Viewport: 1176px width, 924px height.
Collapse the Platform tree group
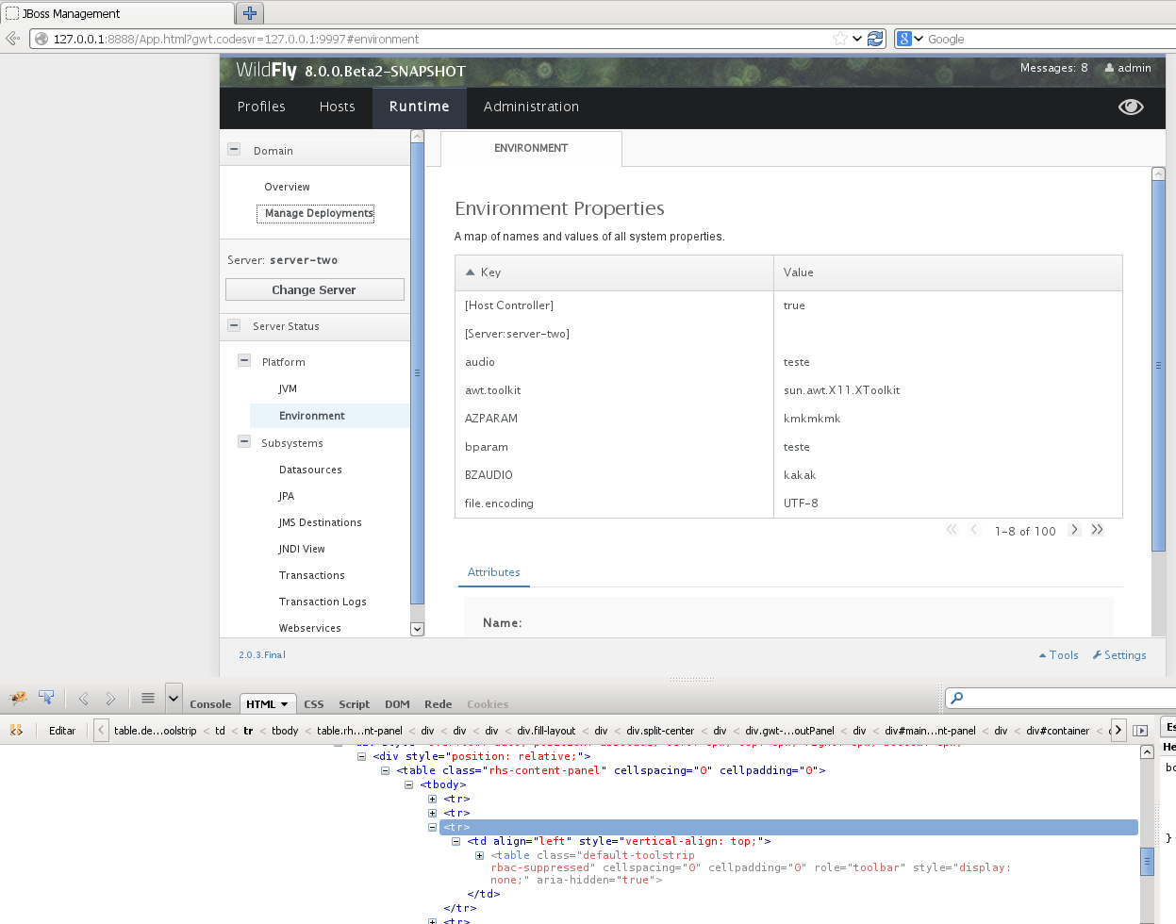pos(244,361)
